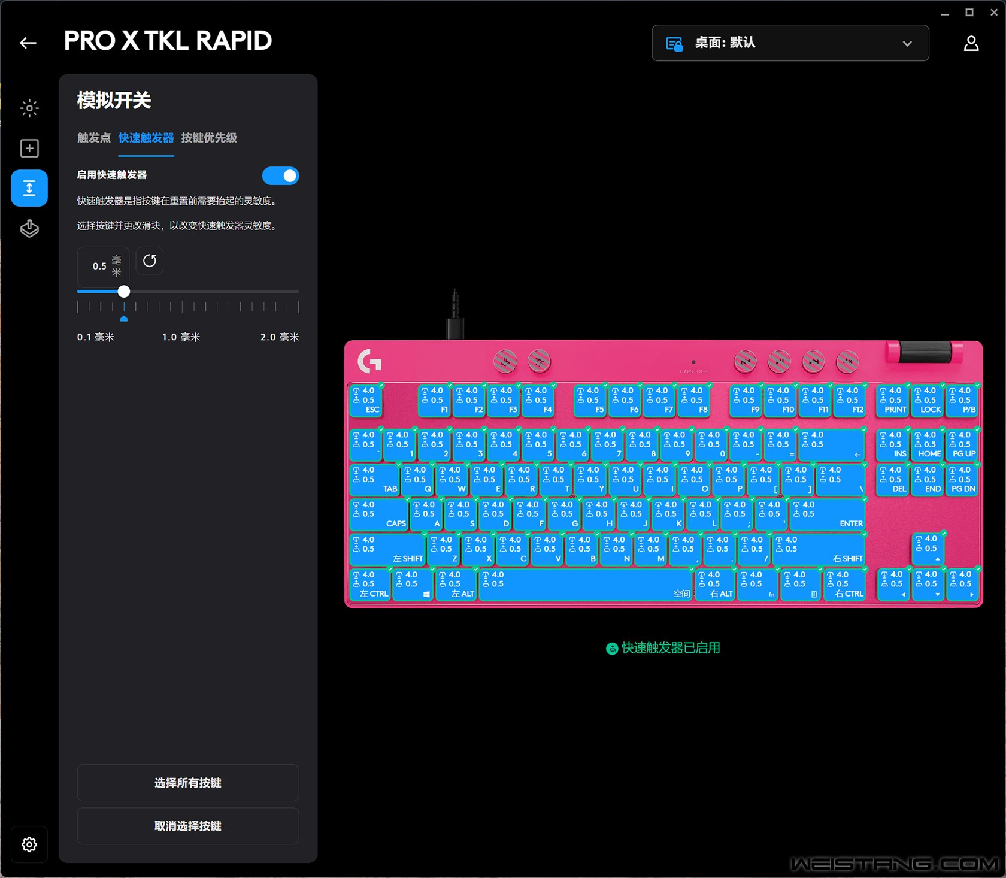Open the game mode sidebar icon
Image resolution: width=1006 pixels, height=878 pixels.
click(29, 228)
